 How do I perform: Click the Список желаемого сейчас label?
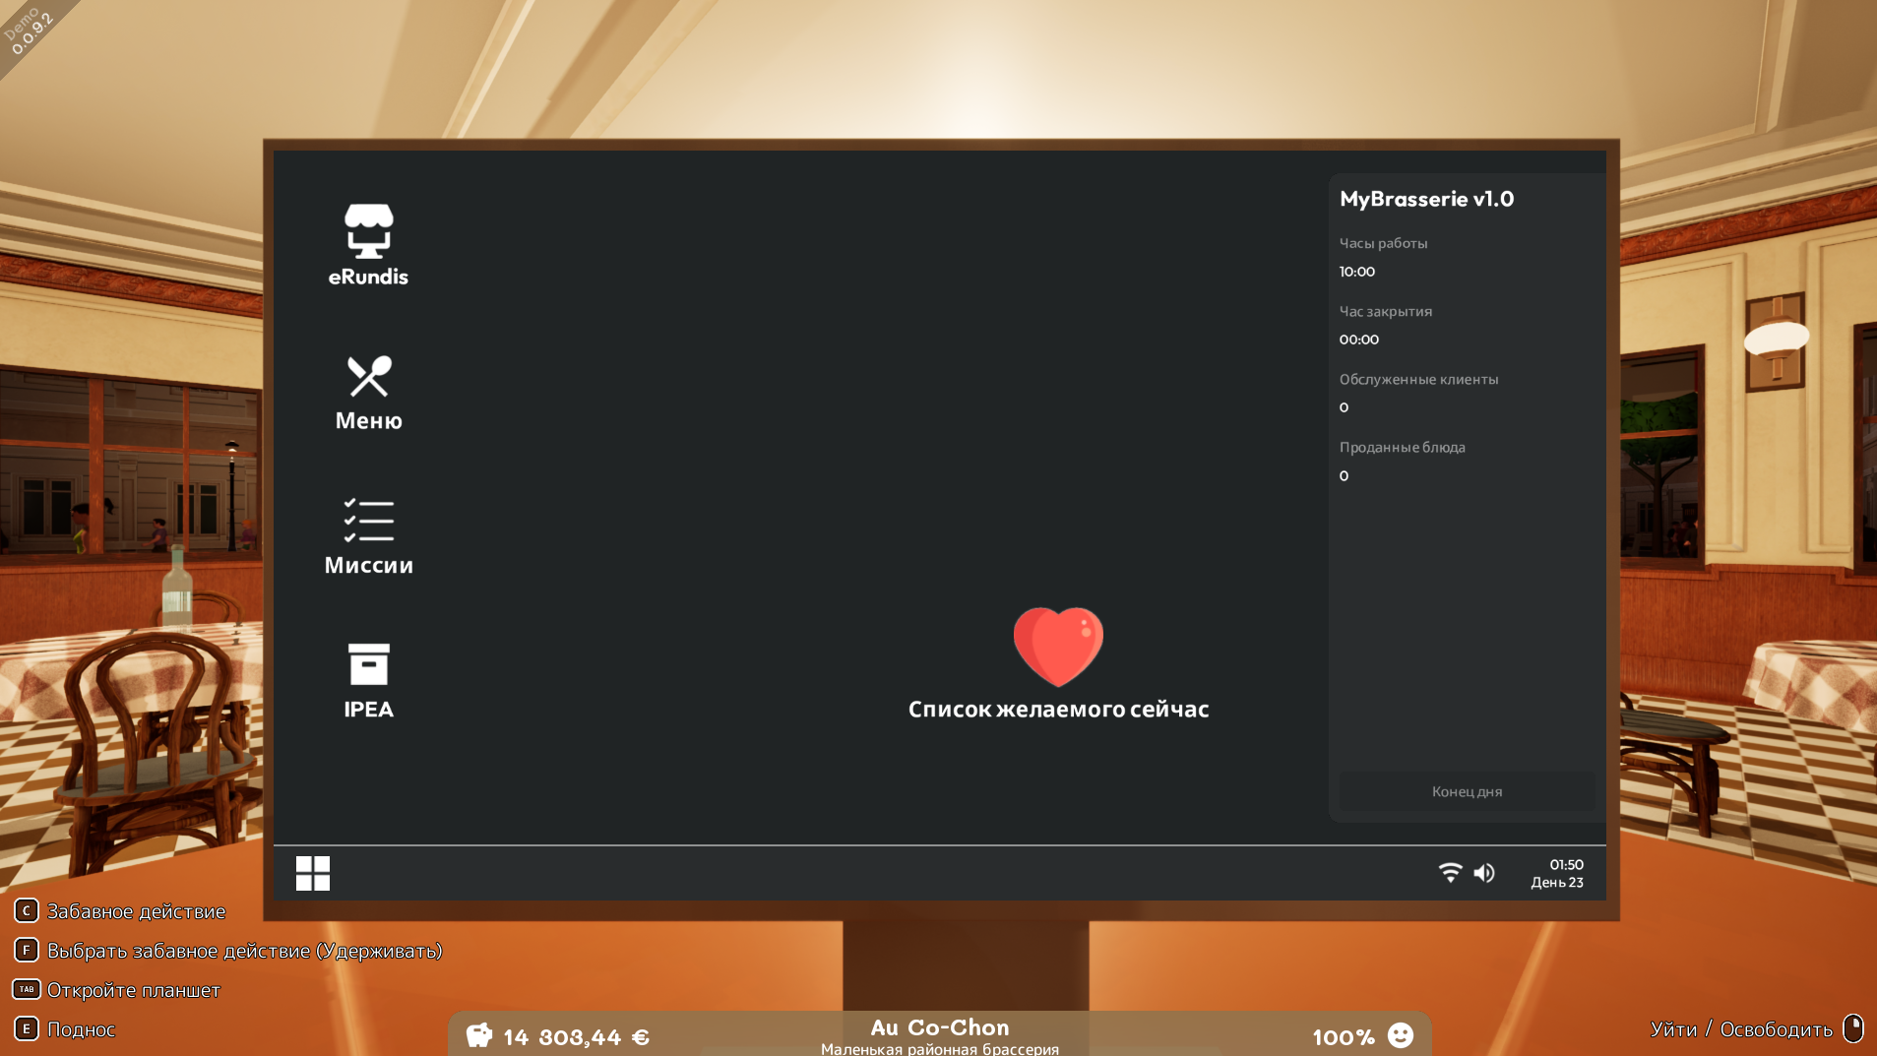click(1058, 710)
